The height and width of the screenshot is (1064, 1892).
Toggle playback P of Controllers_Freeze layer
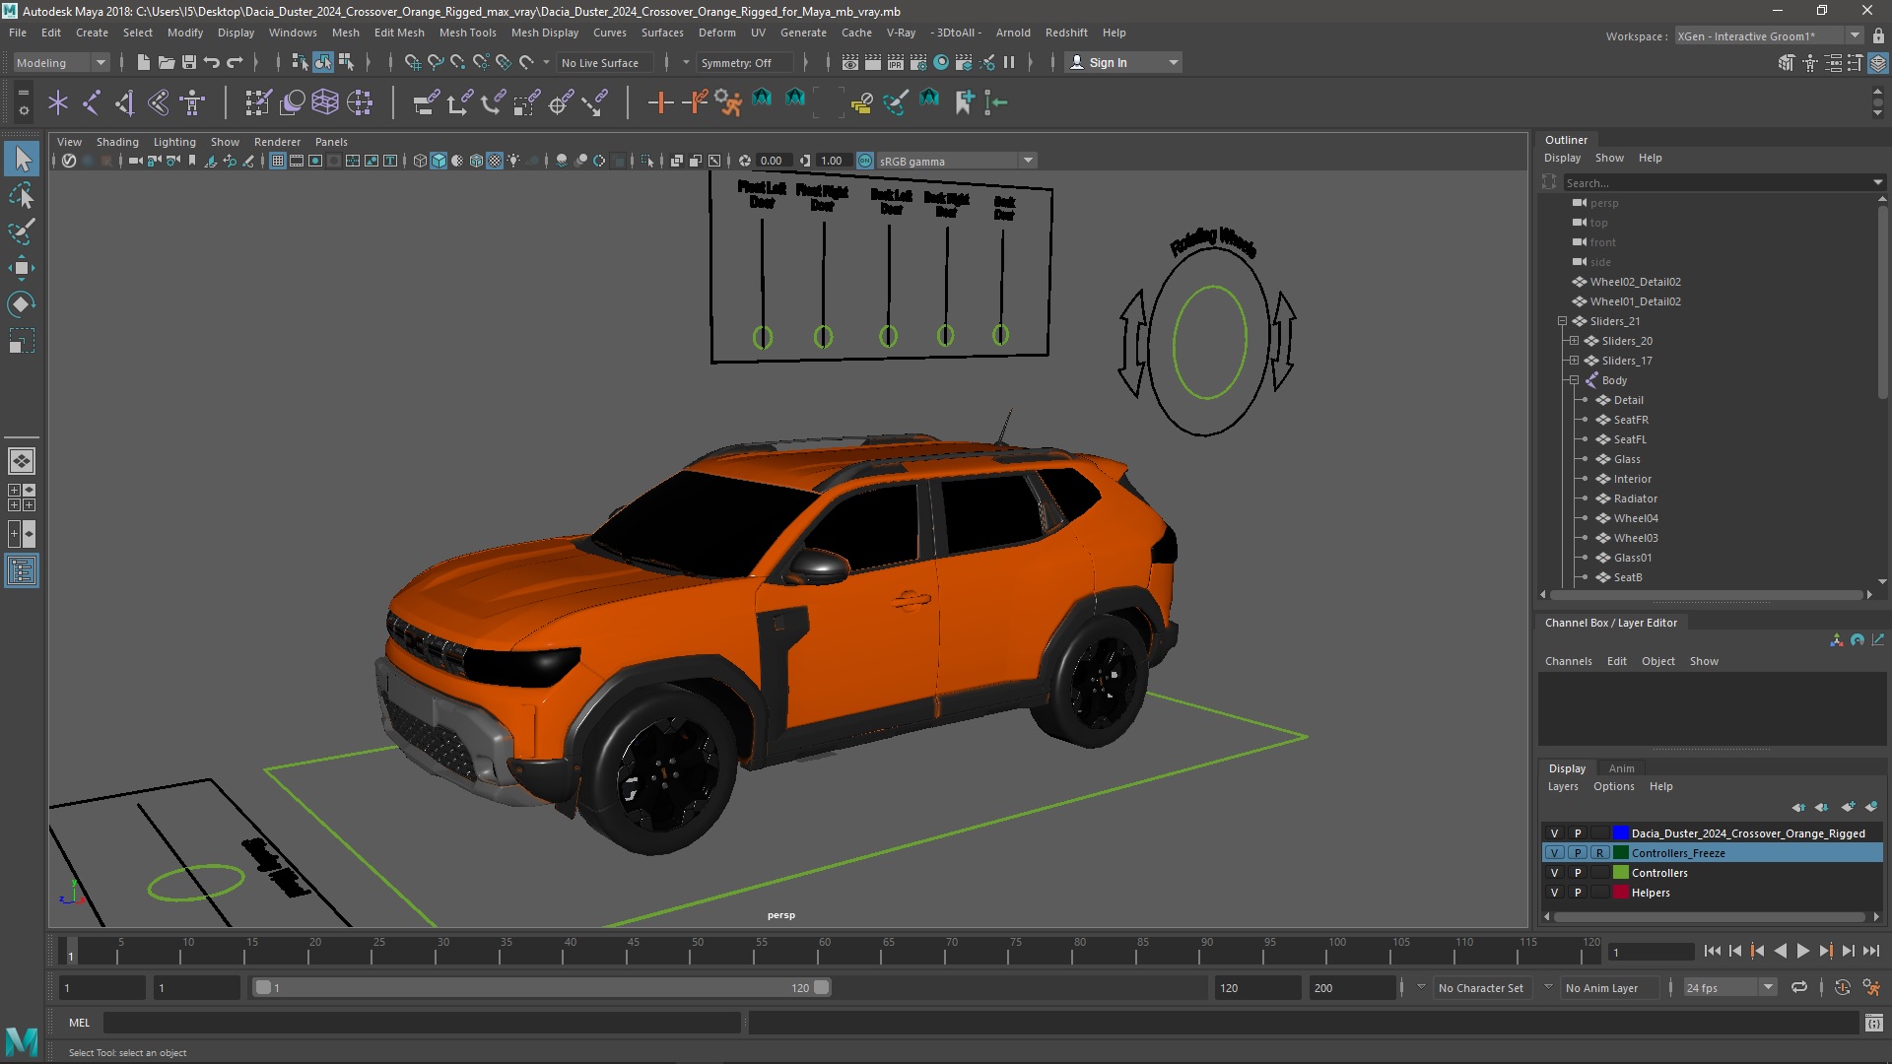click(1578, 853)
